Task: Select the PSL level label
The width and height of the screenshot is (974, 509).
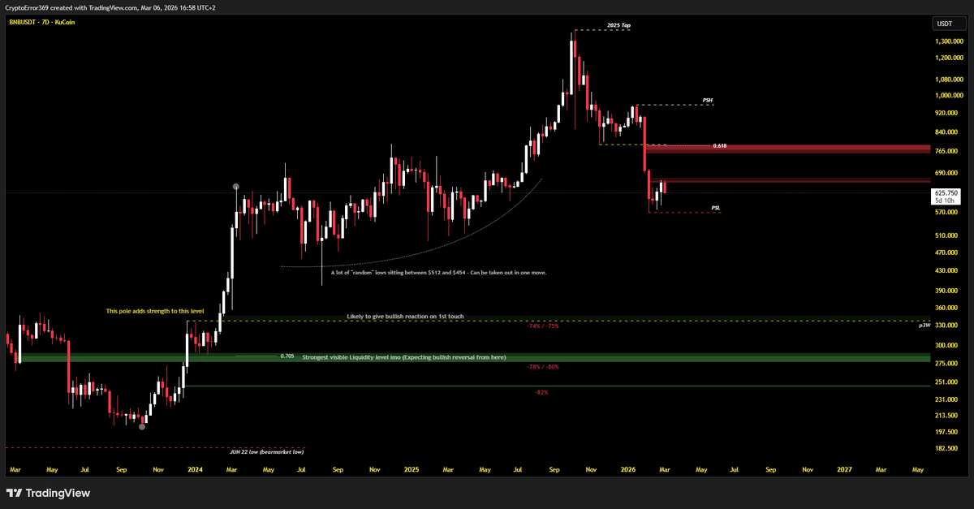Action: coord(716,208)
